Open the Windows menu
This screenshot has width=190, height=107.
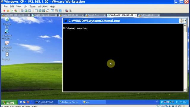[43, 7]
